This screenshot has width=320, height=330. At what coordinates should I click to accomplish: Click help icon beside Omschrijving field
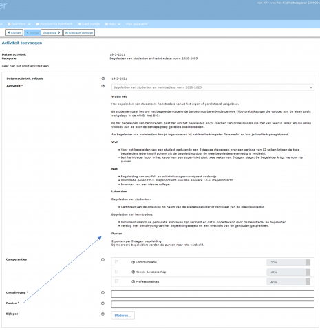[103, 292]
